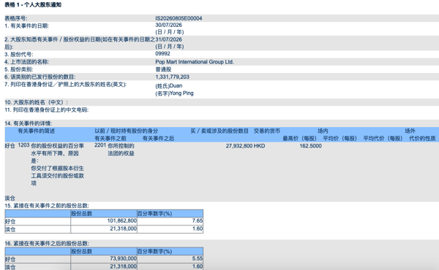Select Pop Mart International Group Ltd. text
Image resolution: width=439 pixels, height=270 pixels.
tap(195, 62)
